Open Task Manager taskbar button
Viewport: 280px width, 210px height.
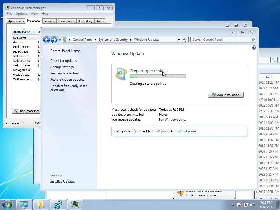point(75,205)
